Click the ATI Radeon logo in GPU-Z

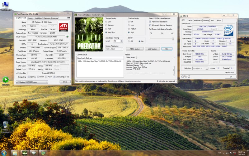click(x=63, y=27)
